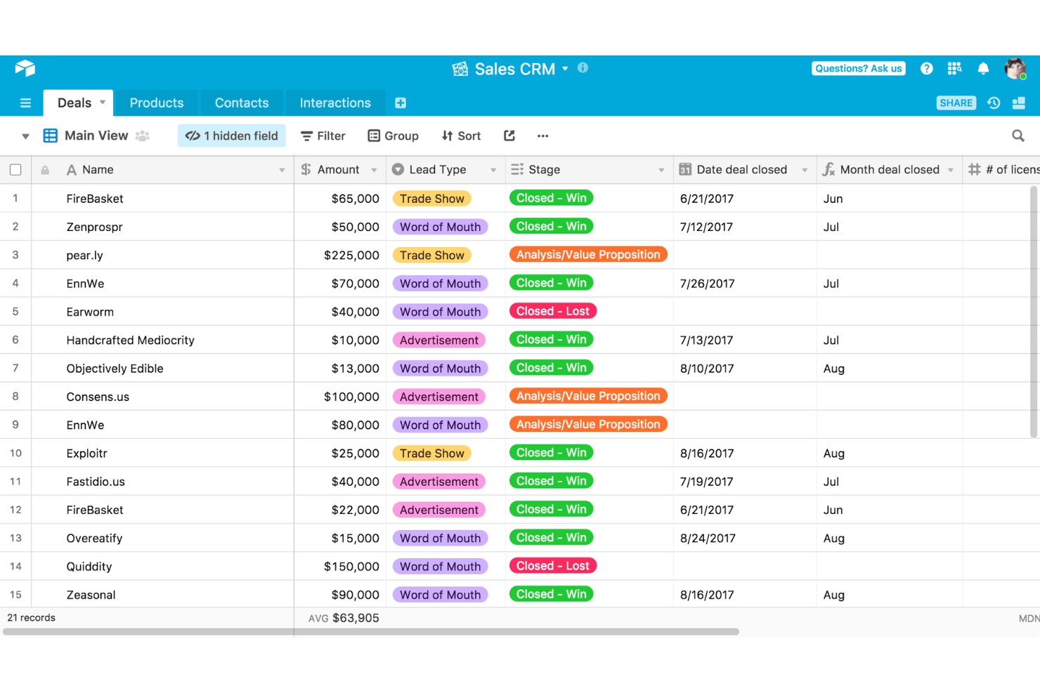Open the Lead Type column dropdown arrow

tap(493, 170)
